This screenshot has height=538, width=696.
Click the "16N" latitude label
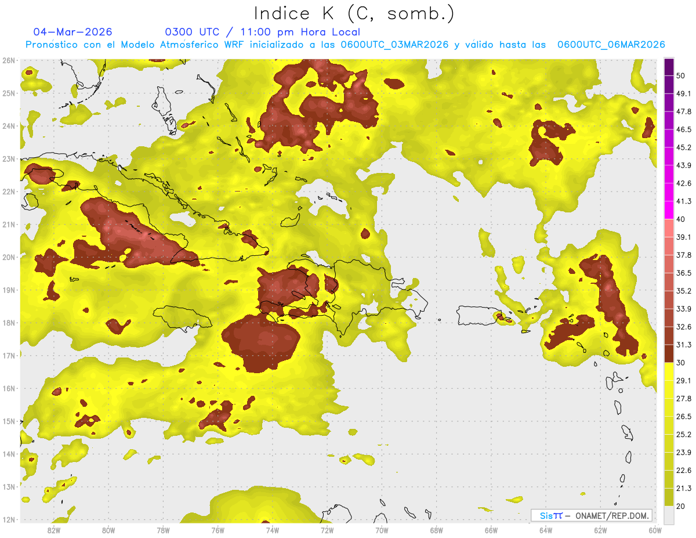(x=9, y=388)
